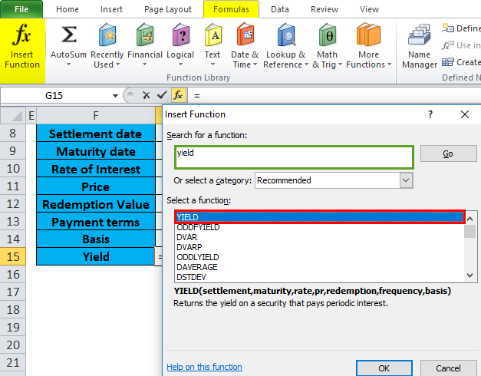Open the AutoSum sigma icon
Viewport: 481px width, 376px height.
coord(69,35)
